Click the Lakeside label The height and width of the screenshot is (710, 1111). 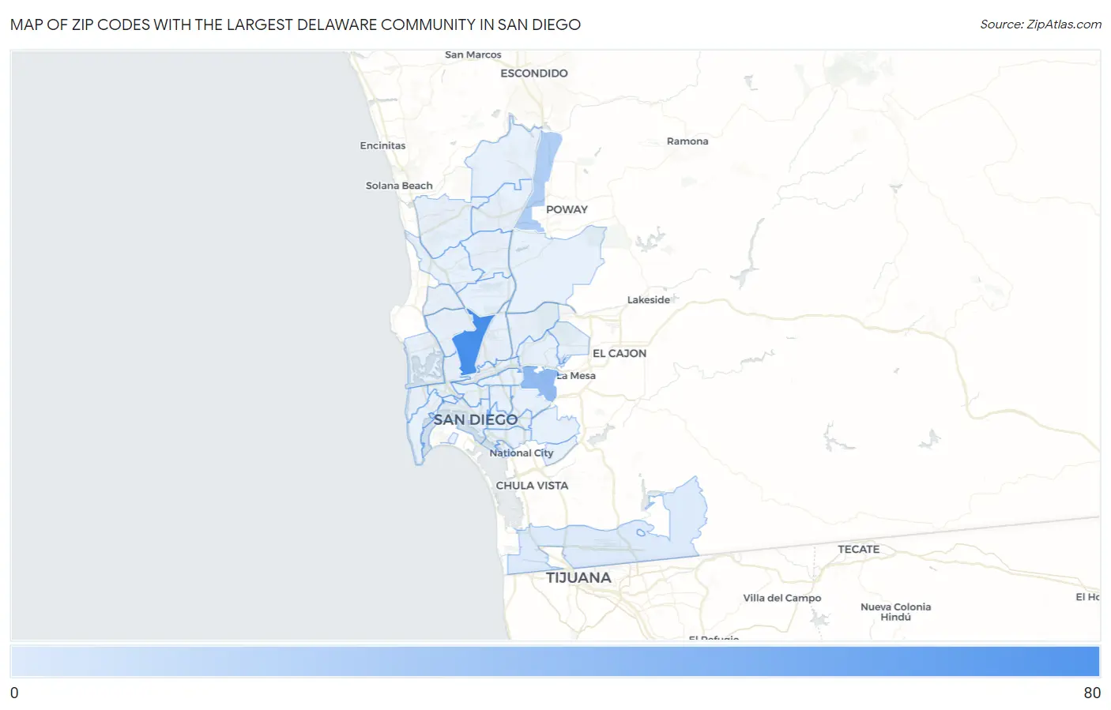click(x=649, y=300)
